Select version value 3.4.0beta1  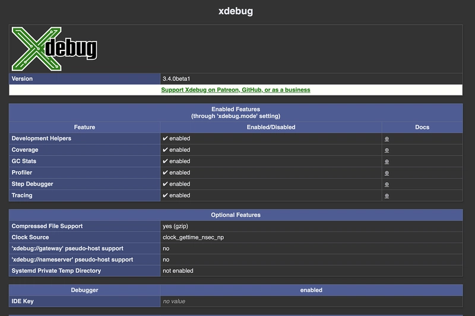(x=176, y=79)
